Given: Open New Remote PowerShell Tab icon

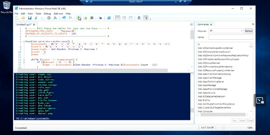Looking at the screenshot, I should pyautogui.click(x=100, y=18).
